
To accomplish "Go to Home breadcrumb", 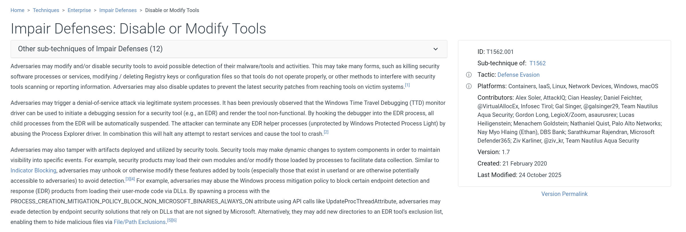I will (17, 10).
